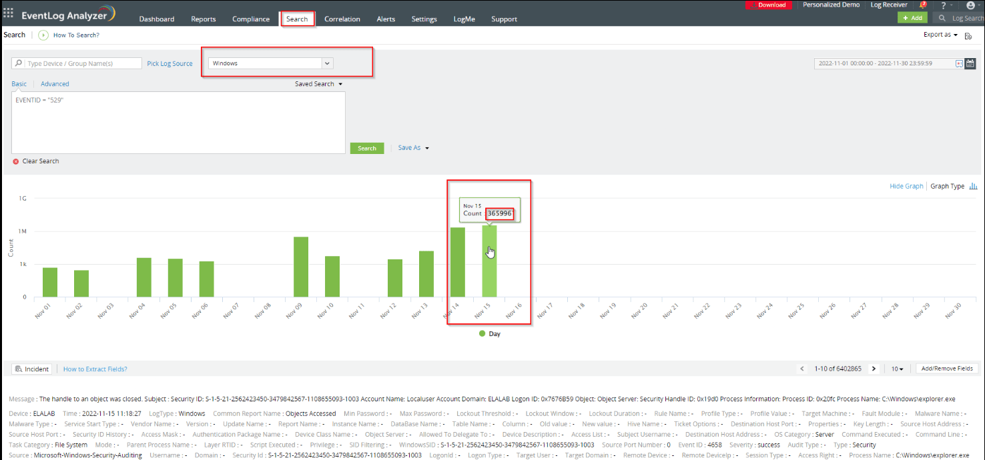Click the bar chart Graph Type icon
985x460 pixels.
tap(973, 186)
